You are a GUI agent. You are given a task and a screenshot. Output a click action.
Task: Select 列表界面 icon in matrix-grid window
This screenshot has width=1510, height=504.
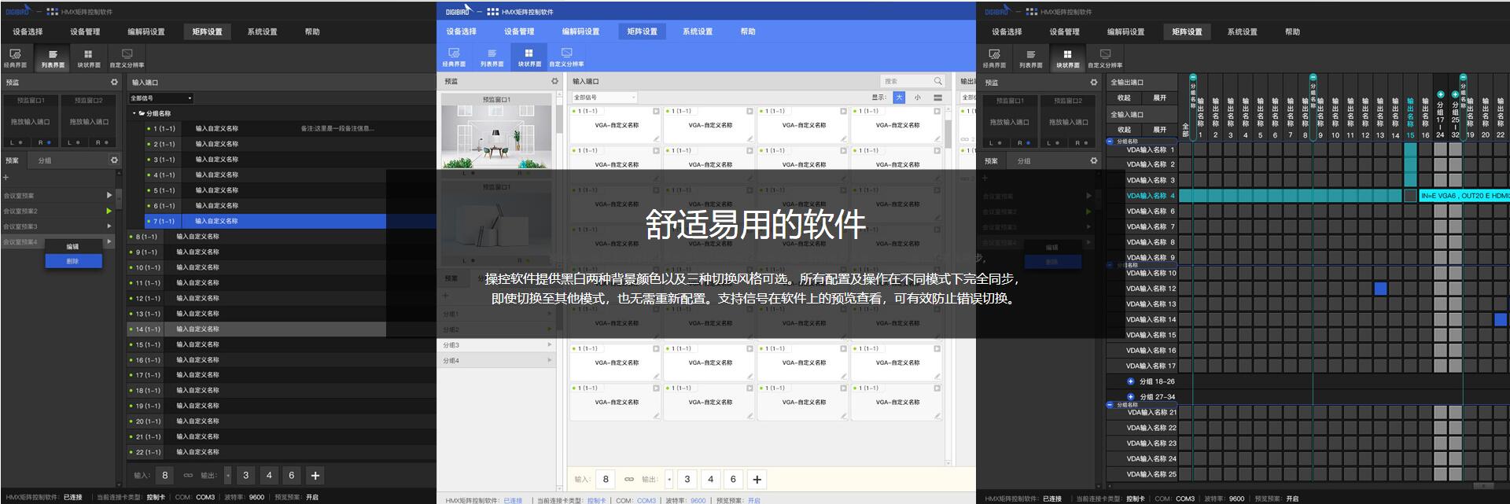tap(1030, 57)
